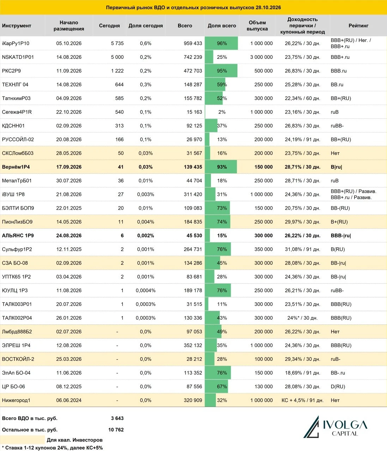Select the Сульфур1Р2 76% share bar
This screenshot has width=387, height=451.
pyautogui.click(x=218, y=249)
